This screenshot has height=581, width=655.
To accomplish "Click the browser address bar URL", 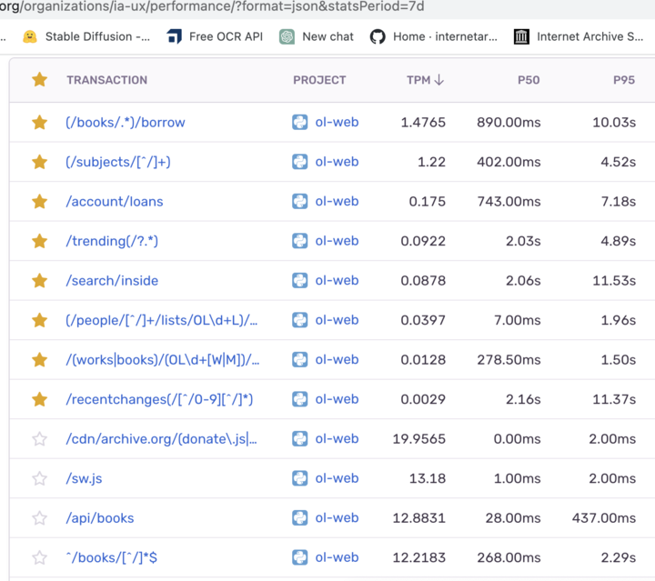I will [211, 6].
